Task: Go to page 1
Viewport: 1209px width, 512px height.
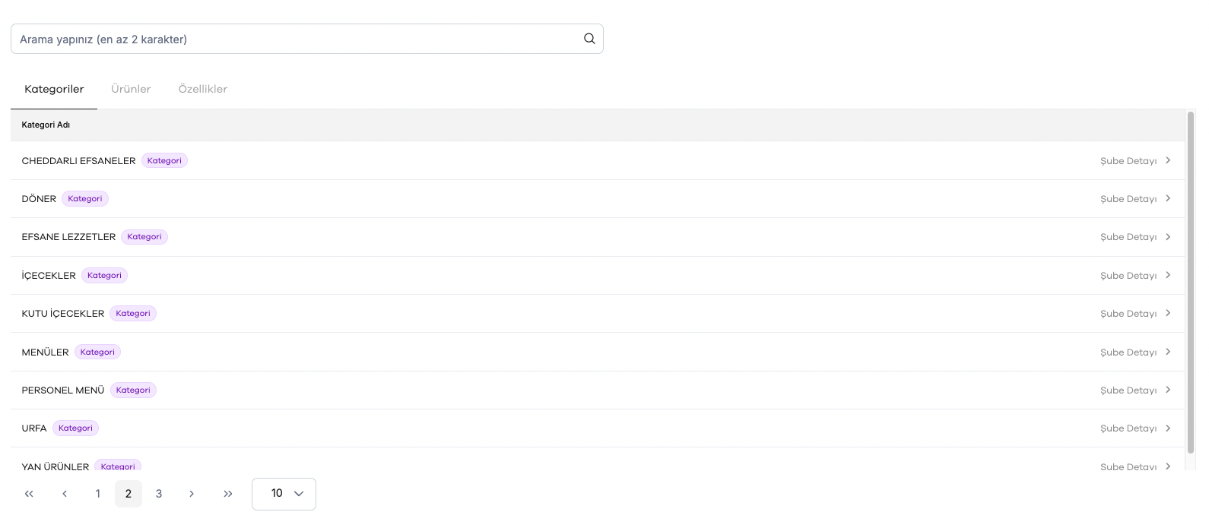Action: pyautogui.click(x=97, y=494)
